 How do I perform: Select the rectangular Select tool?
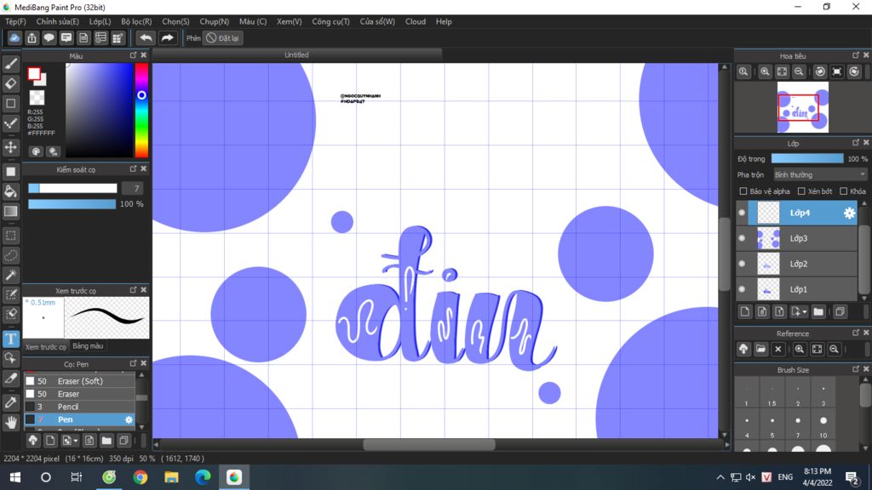click(x=10, y=236)
